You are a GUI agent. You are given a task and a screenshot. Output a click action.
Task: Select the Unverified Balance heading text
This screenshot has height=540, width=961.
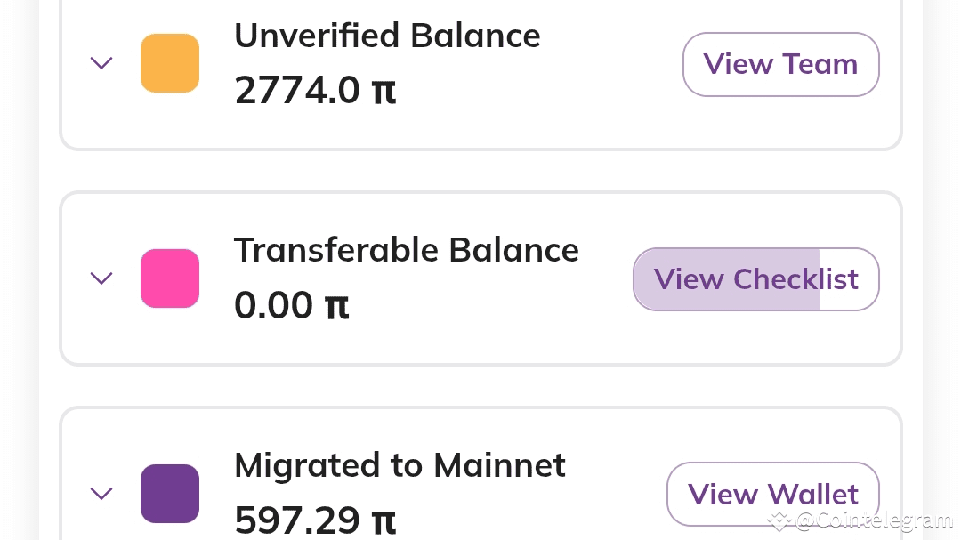pos(387,36)
